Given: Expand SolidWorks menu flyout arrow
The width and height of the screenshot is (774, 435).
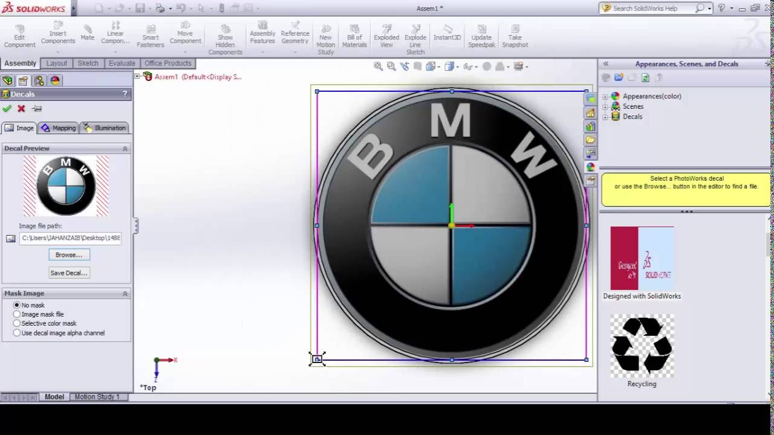Looking at the screenshot, I should tap(74, 8).
